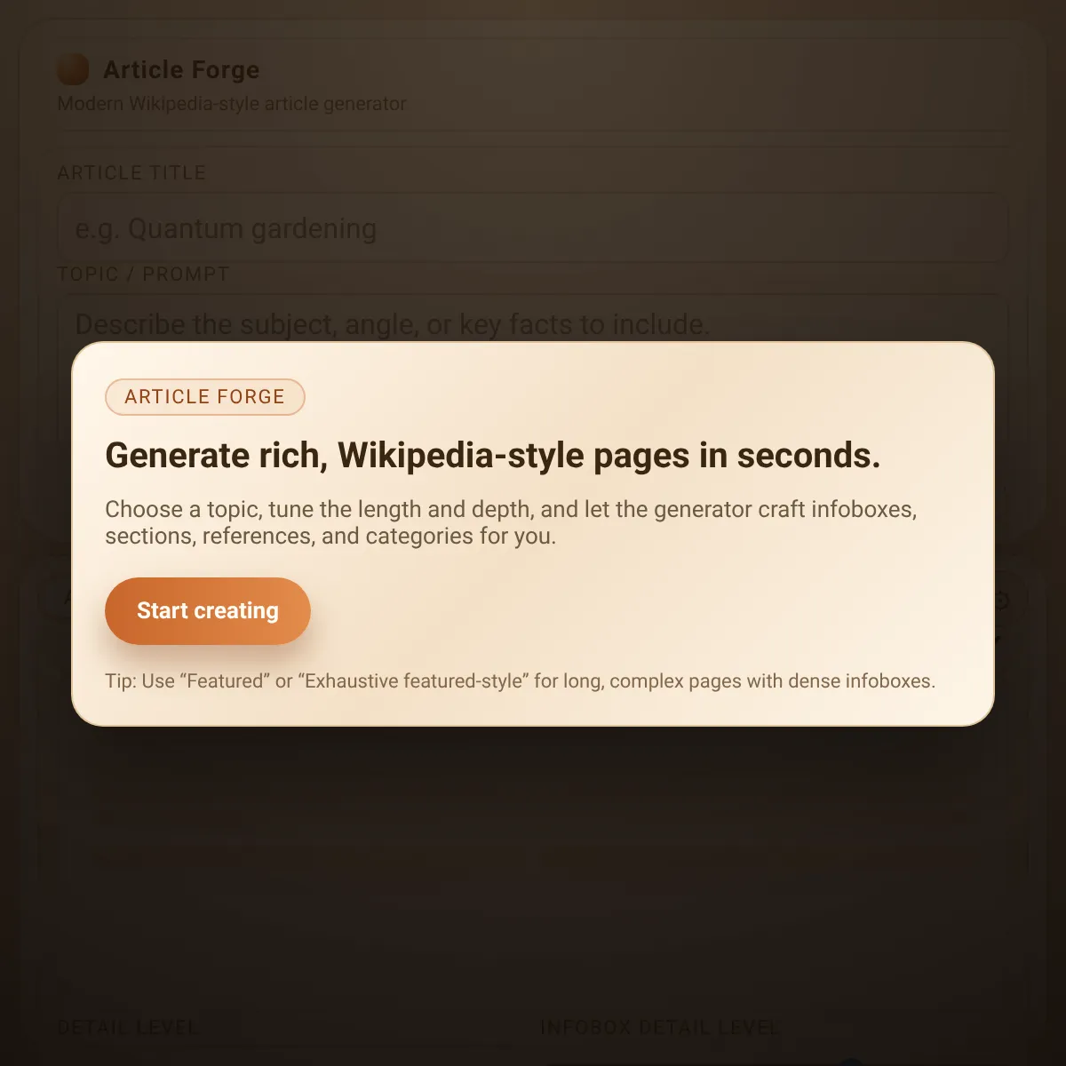
Task: Click the Article Title input field
Action: 533,228
